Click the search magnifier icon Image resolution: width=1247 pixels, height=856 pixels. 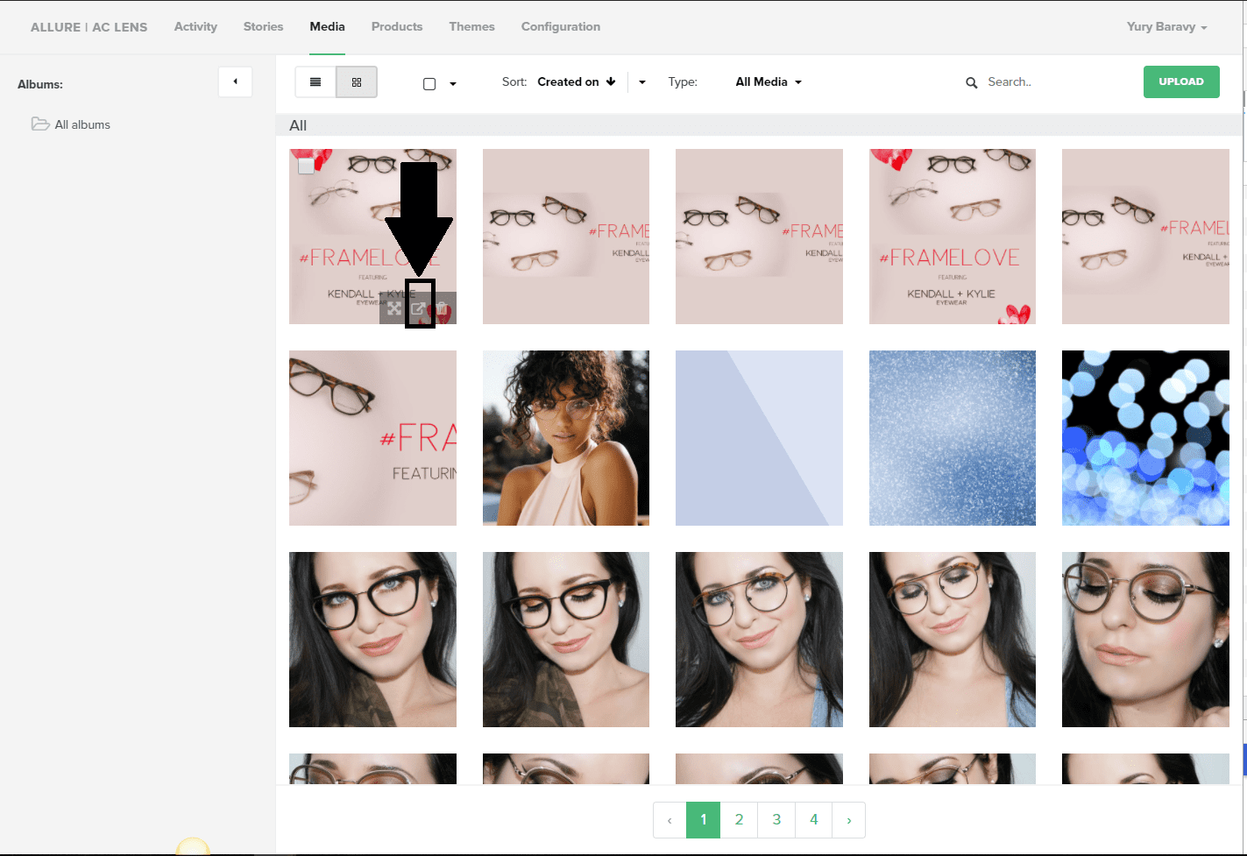coord(971,82)
